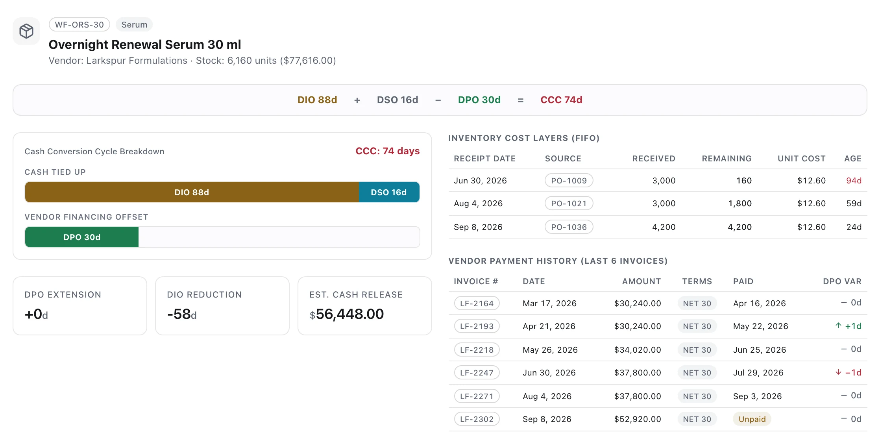Click the product box icon
Screen dimensions: 880x444
[26, 31]
